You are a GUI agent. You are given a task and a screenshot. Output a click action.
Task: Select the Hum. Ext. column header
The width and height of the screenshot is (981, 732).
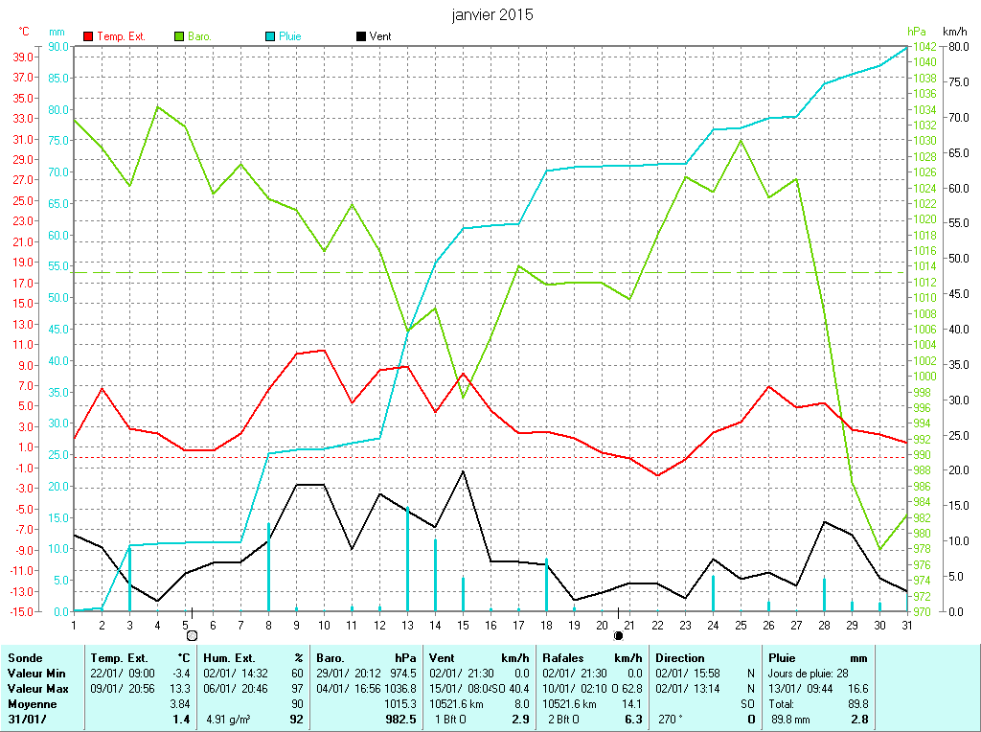[230, 658]
